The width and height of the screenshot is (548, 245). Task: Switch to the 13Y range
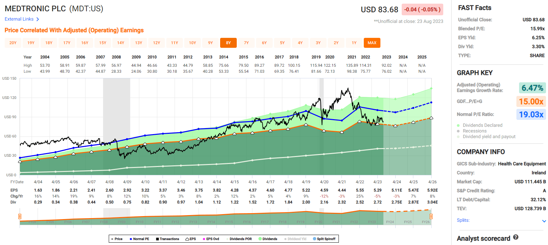139,43
